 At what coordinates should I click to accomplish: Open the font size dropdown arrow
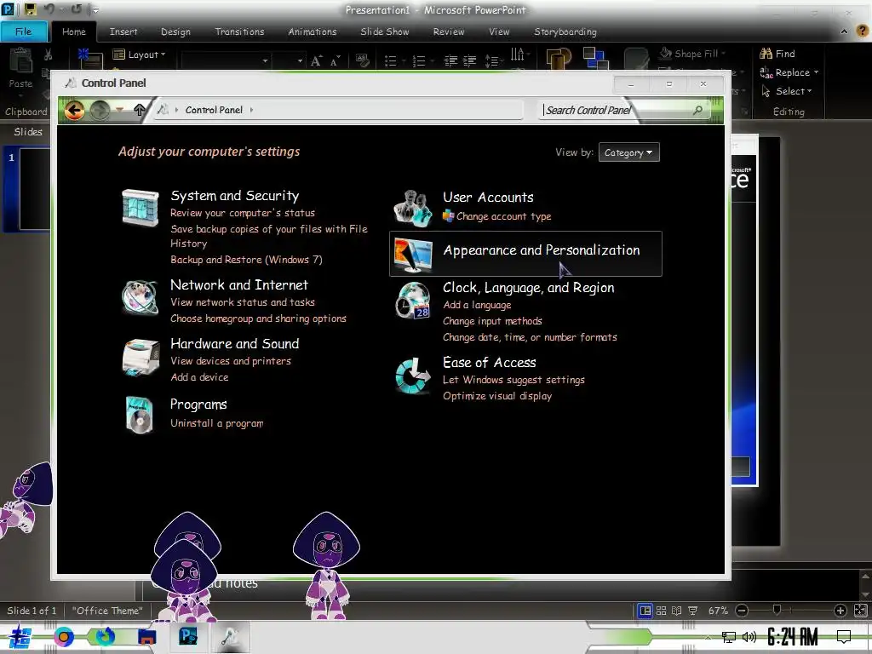pyautogui.click(x=300, y=61)
